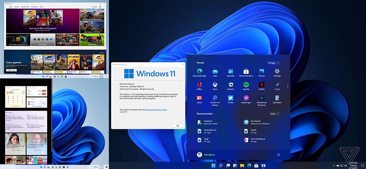Launch Spotify from pinned apps

246,86
